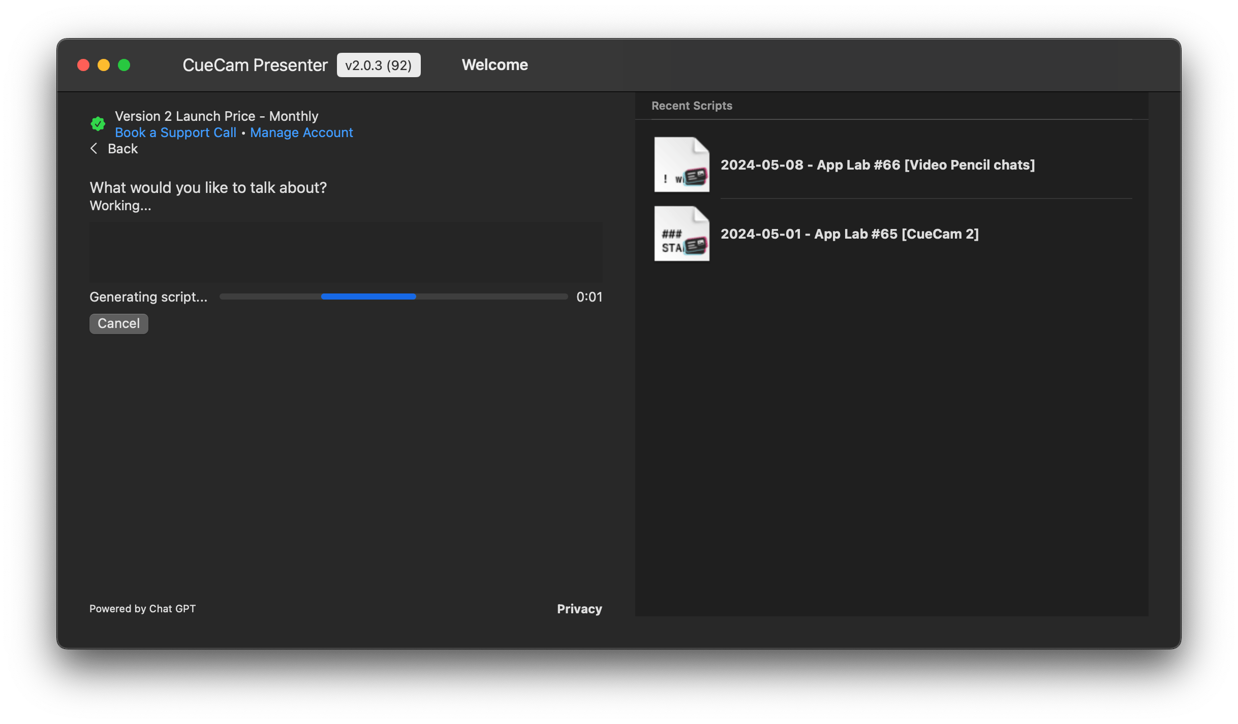
Task: Open App Lab #66 script file icon
Action: point(681,164)
